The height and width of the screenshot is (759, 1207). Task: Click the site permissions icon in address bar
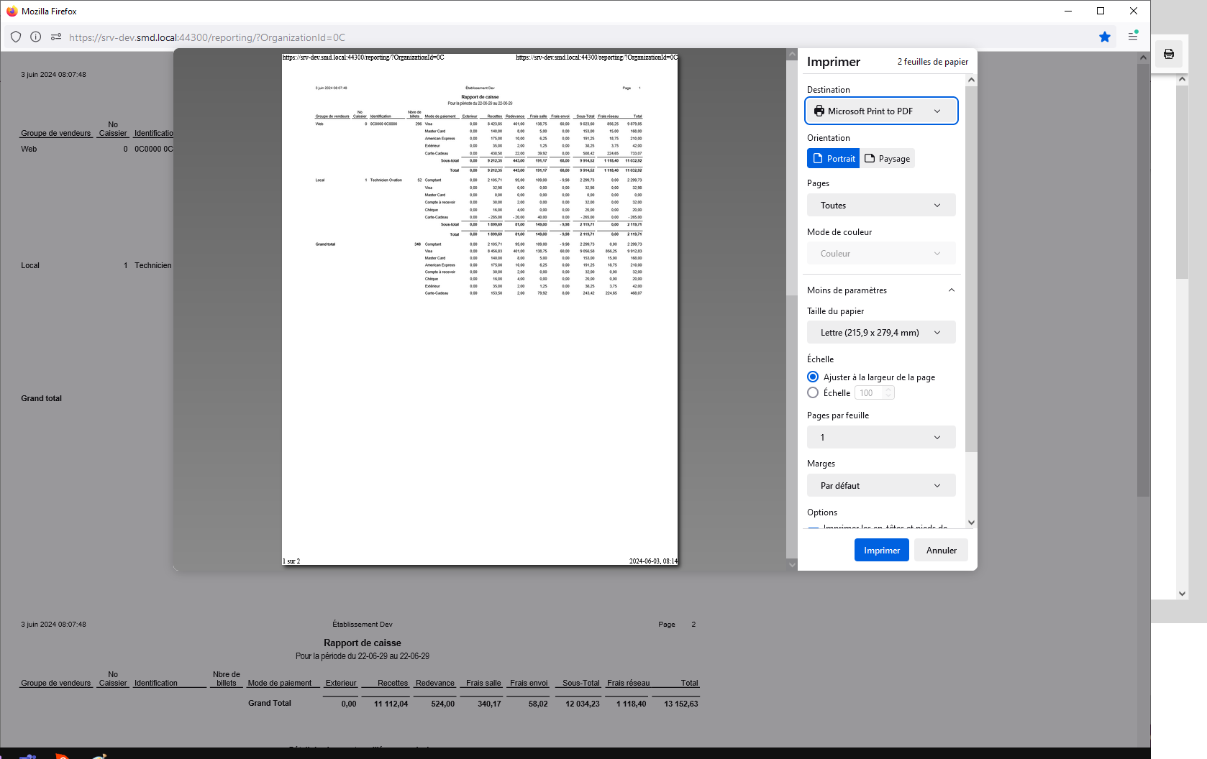tap(55, 37)
